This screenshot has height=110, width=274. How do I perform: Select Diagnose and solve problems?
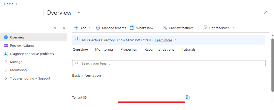click(32, 54)
